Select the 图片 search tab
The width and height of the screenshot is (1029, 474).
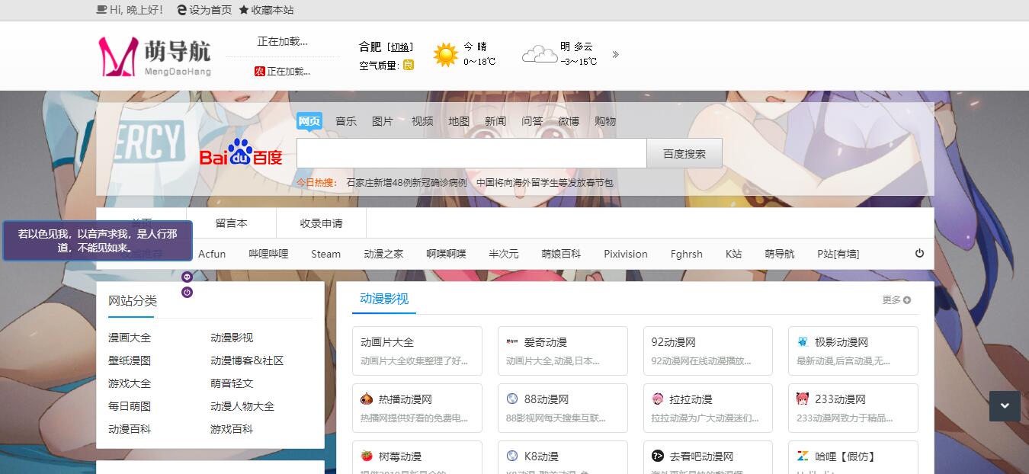(383, 121)
